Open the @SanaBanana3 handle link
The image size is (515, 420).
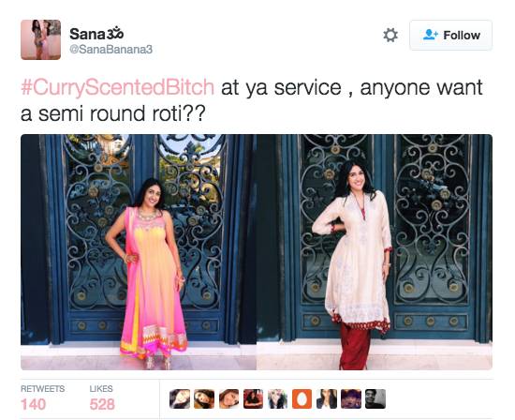click(111, 50)
